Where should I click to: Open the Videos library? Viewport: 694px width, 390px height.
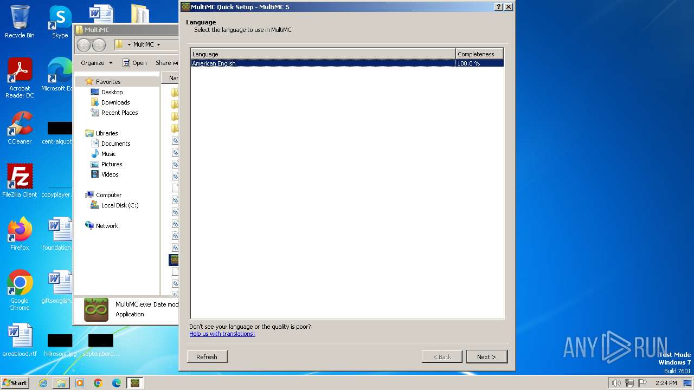tap(110, 174)
